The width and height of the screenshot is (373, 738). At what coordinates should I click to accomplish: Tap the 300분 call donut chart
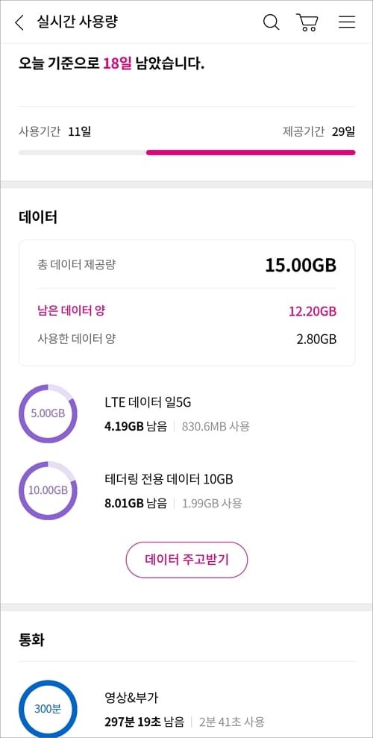48,709
